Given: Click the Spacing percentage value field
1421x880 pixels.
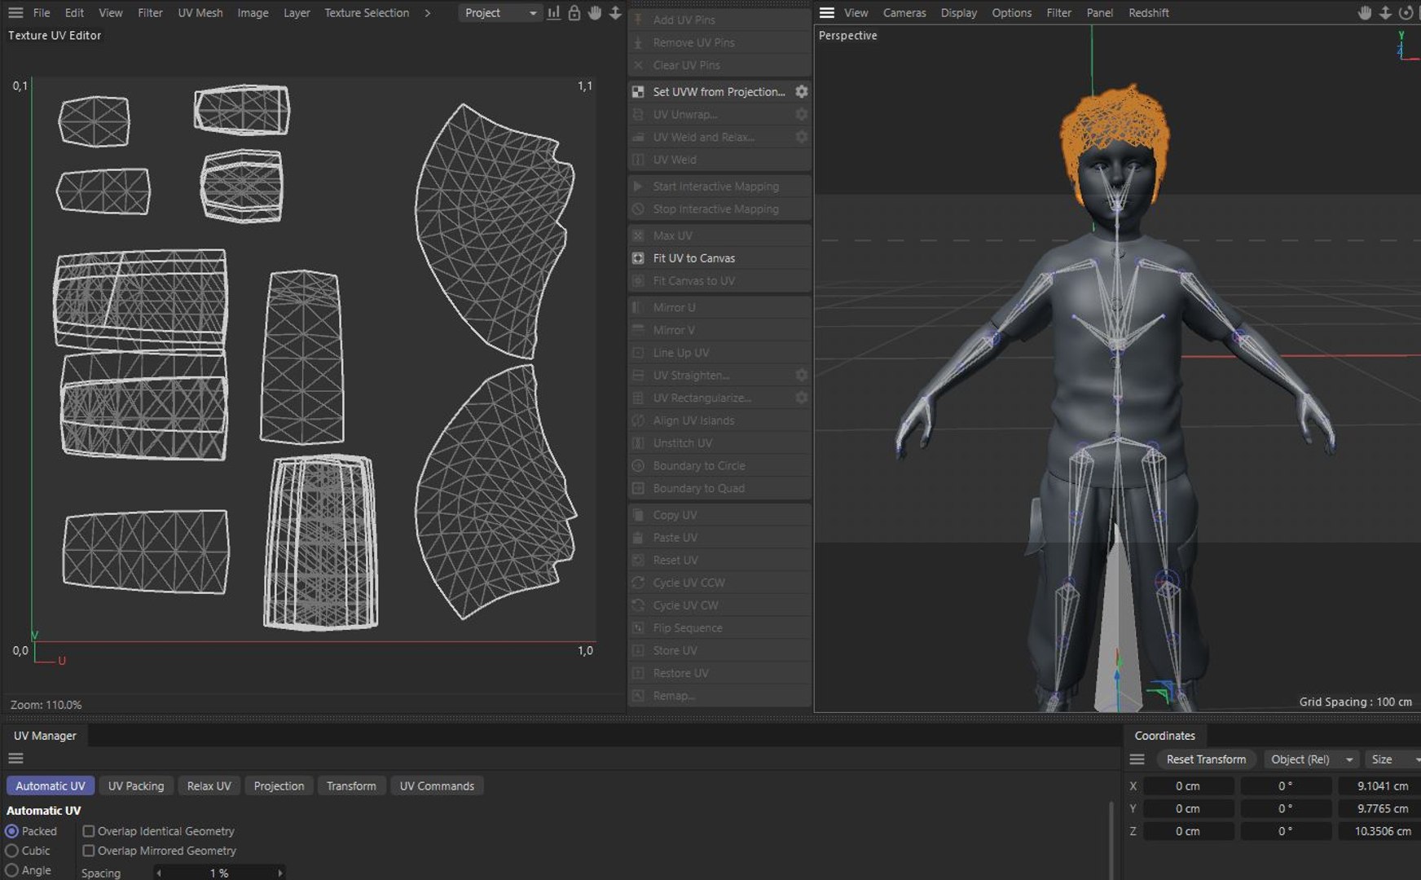Looking at the screenshot, I should coord(219,873).
